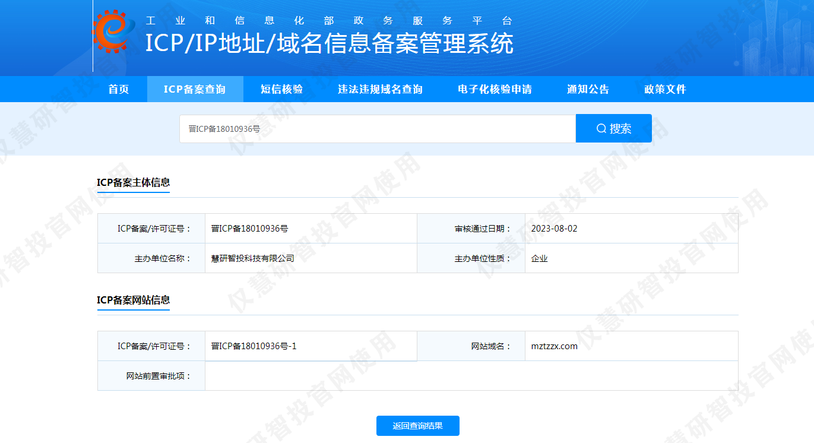Click the ICP备案网站信息 section heading

pos(134,300)
